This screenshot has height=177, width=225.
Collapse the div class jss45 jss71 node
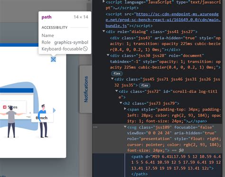pyautogui.click(x=112, y=79)
